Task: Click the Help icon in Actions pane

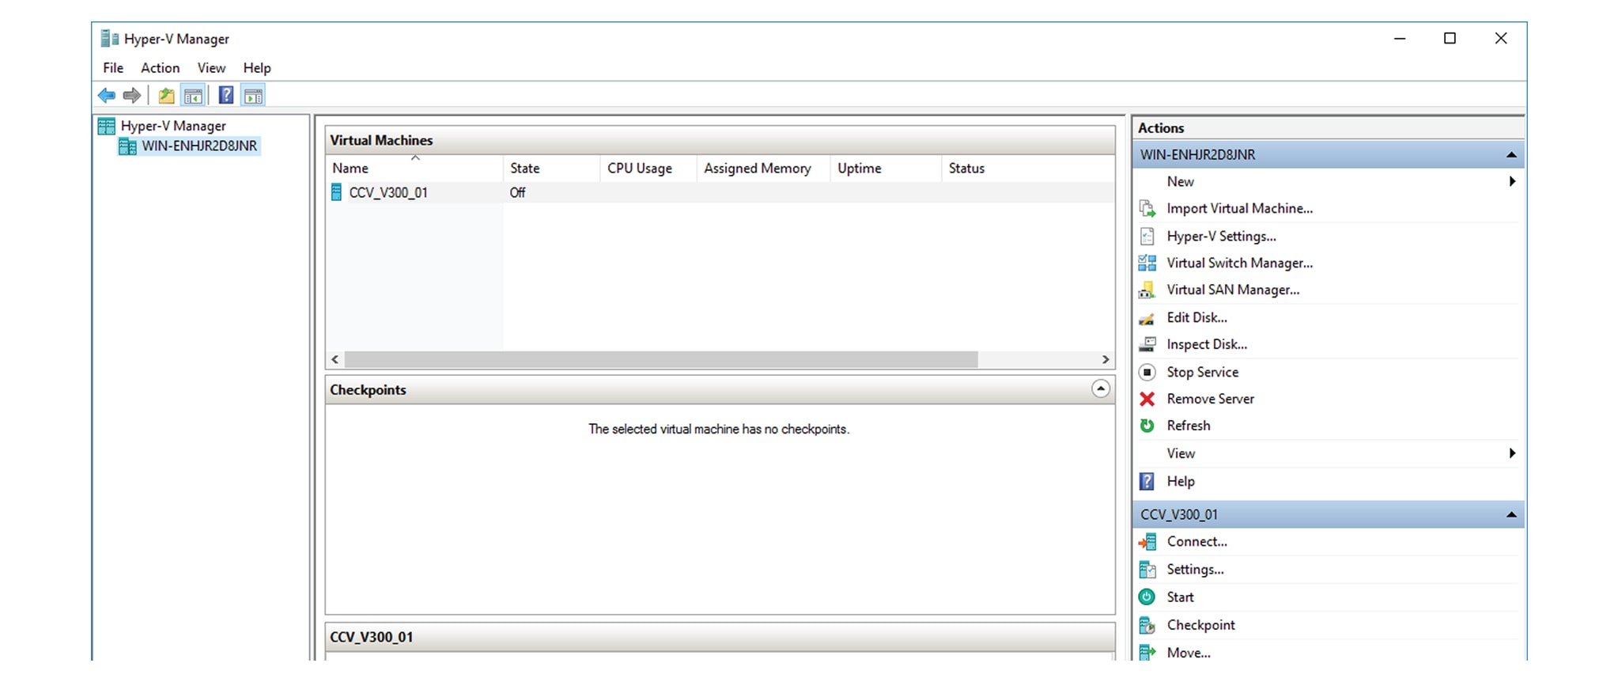Action: [x=1147, y=481]
